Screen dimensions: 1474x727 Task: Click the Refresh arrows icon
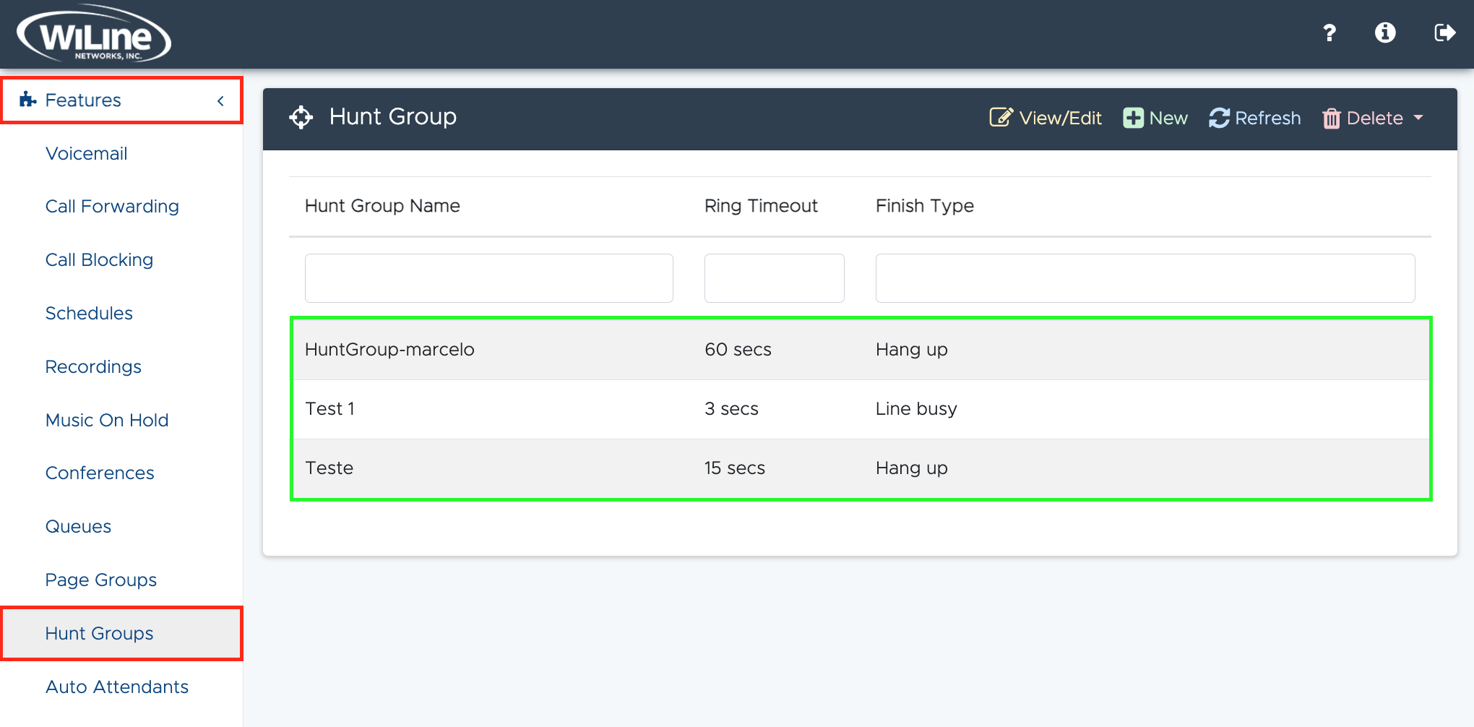(1219, 118)
